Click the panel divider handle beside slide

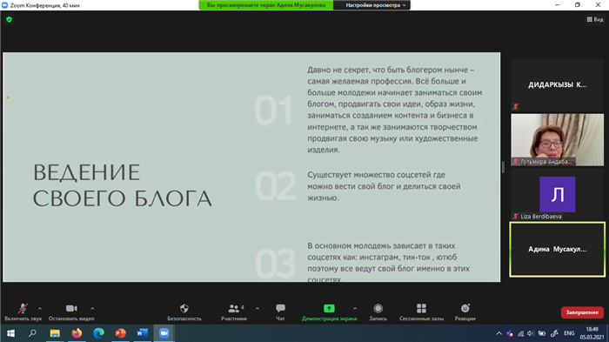click(504, 167)
